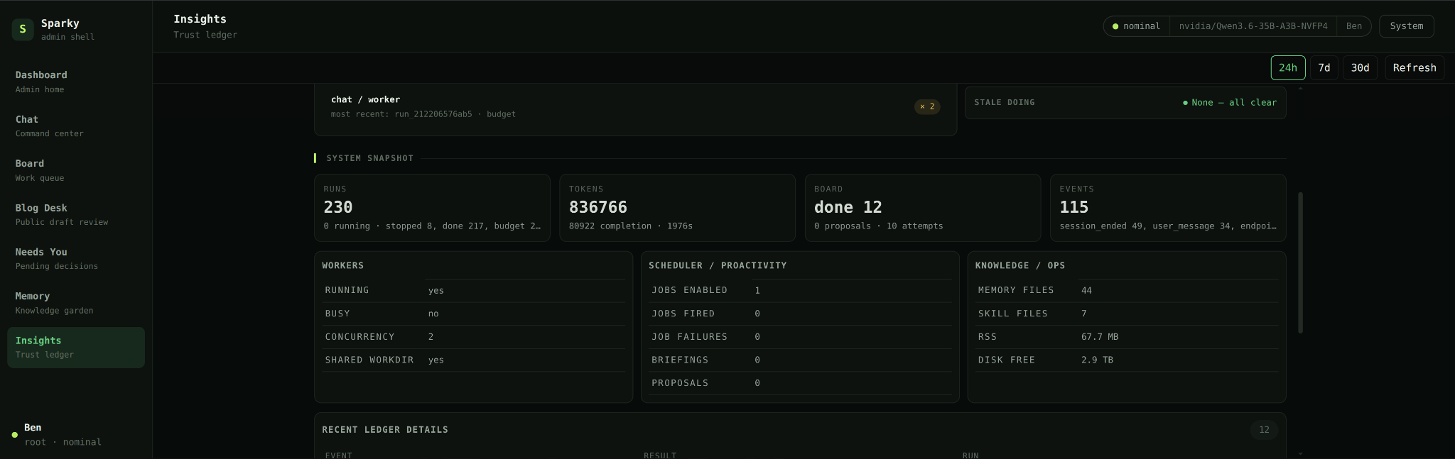The image size is (1455, 459).
Task: Click the BRIEFINGS row
Action: click(800, 360)
